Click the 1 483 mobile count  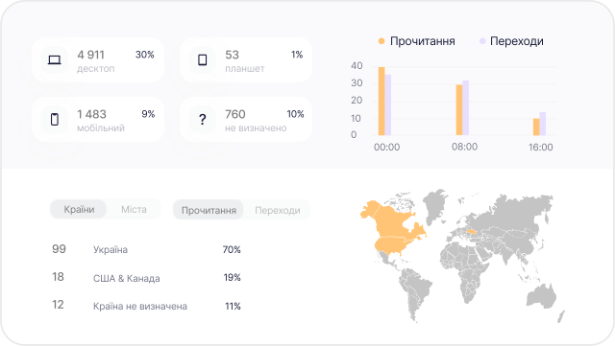coord(92,114)
